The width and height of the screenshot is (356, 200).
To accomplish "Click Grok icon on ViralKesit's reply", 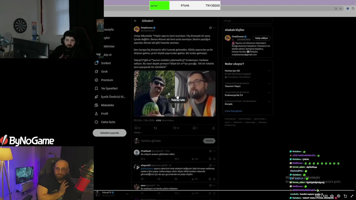I will click(x=210, y=151).
